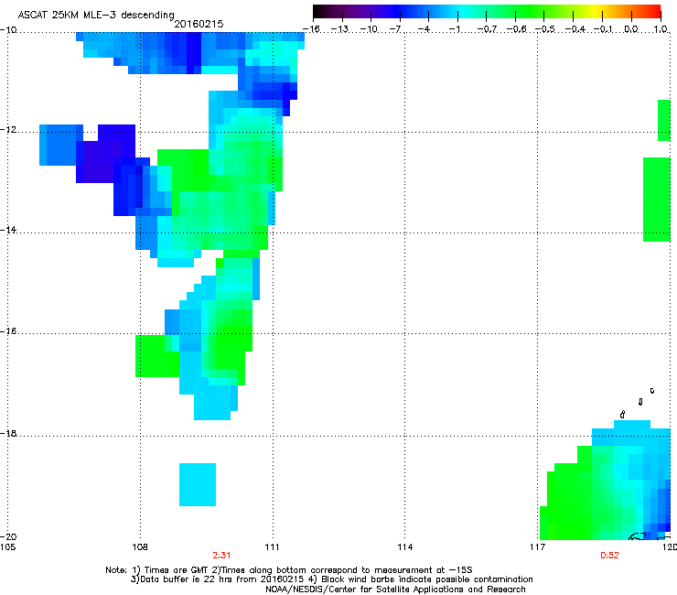Viewport: 677px width, 595px height.
Task: Click the date label "20160215" under the title
Action: (x=199, y=24)
